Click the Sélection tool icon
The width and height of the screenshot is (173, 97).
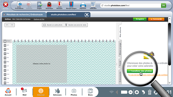pos(93,5)
